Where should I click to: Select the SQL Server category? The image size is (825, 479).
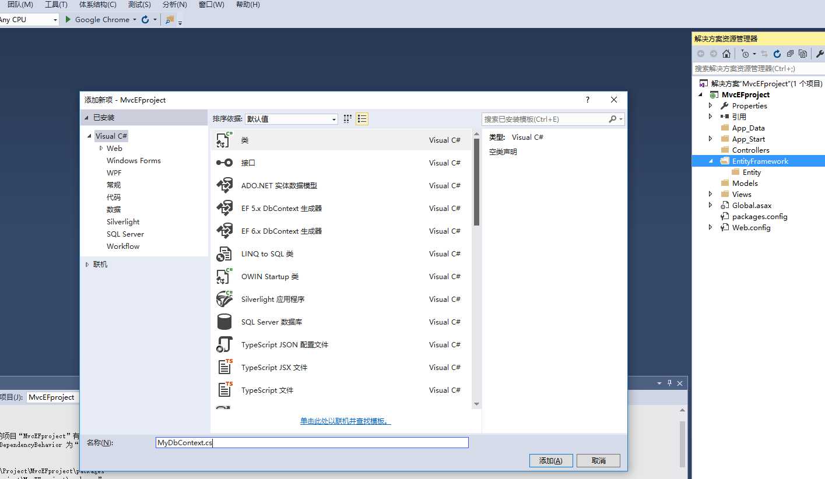coord(125,234)
